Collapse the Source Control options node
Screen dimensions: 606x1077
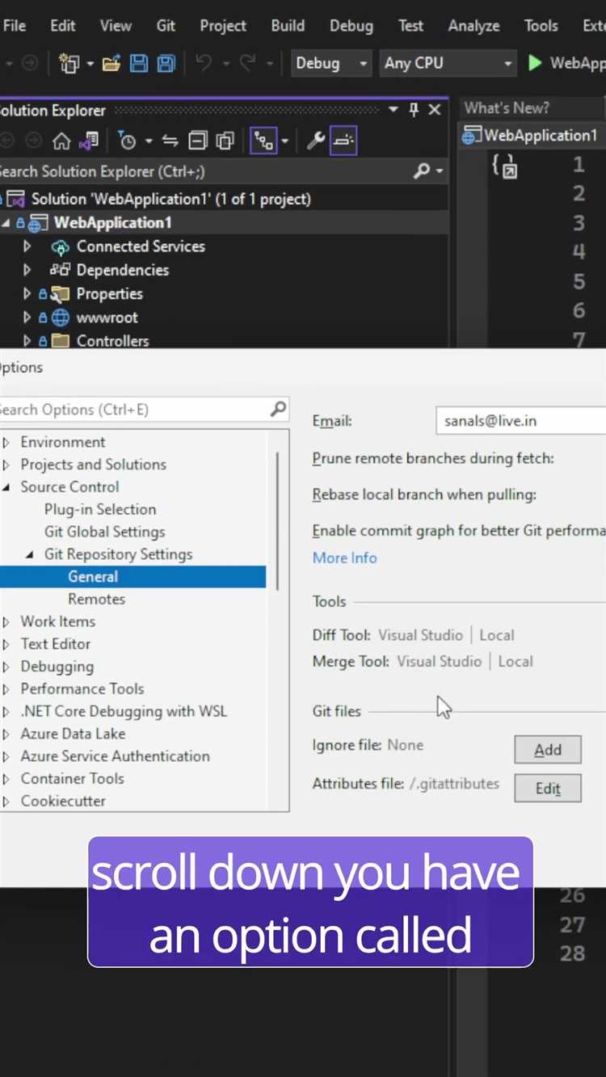pyautogui.click(x=6, y=487)
